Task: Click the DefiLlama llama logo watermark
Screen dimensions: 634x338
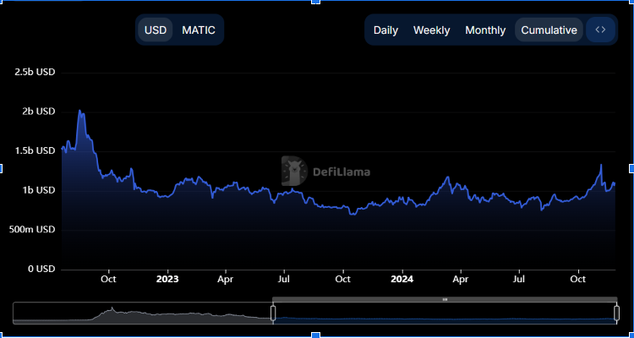Action: (x=294, y=171)
